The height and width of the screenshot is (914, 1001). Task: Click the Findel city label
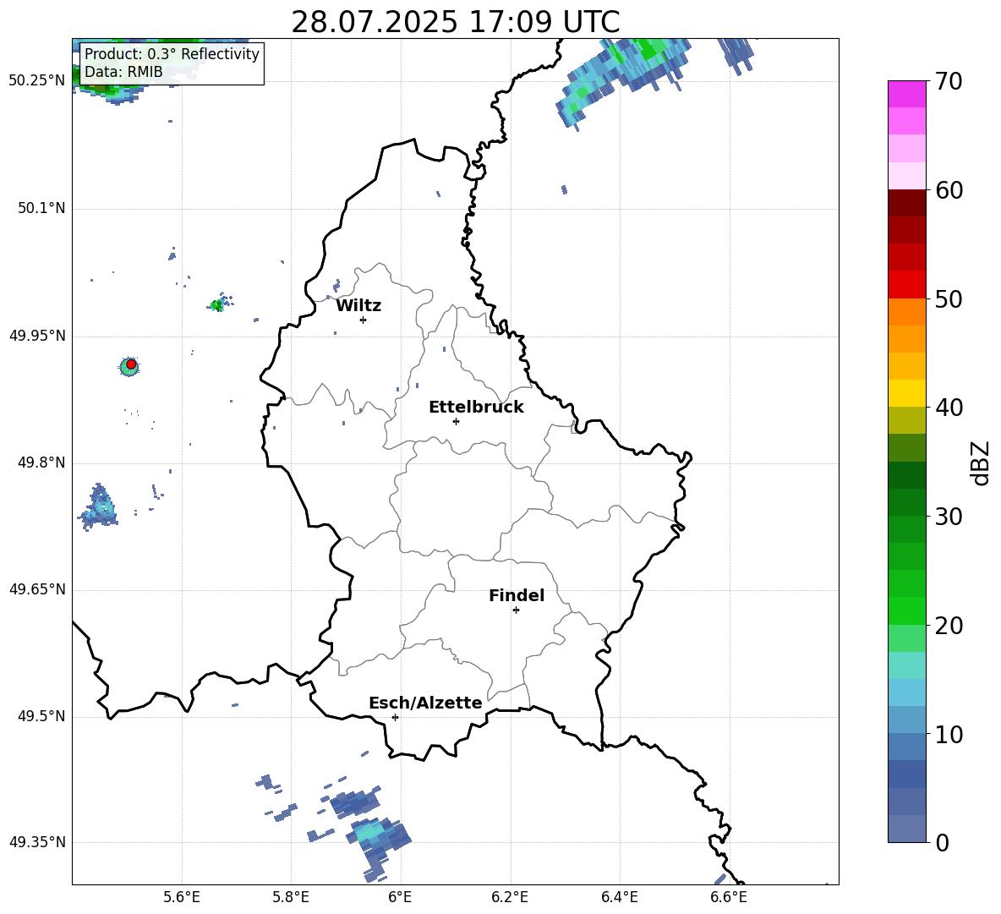click(517, 595)
